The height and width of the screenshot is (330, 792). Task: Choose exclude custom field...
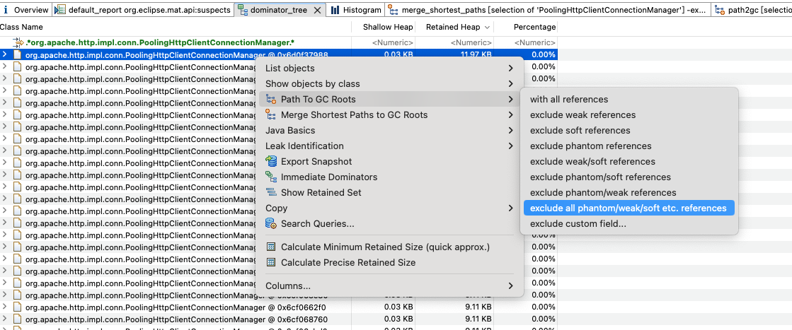[x=629, y=223]
